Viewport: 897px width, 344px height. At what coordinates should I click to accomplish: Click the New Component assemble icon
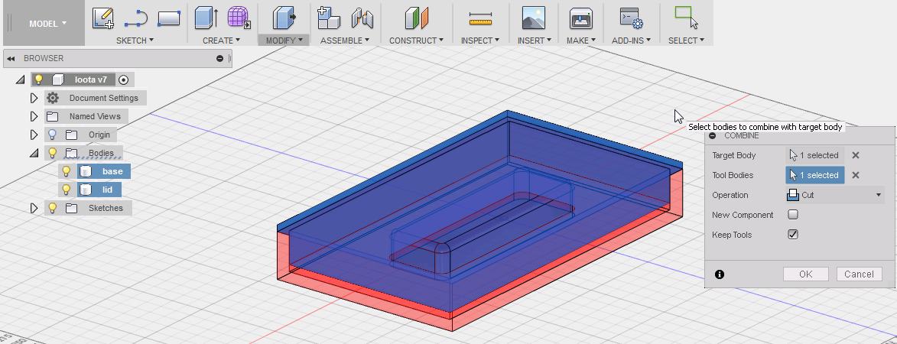tap(328, 18)
